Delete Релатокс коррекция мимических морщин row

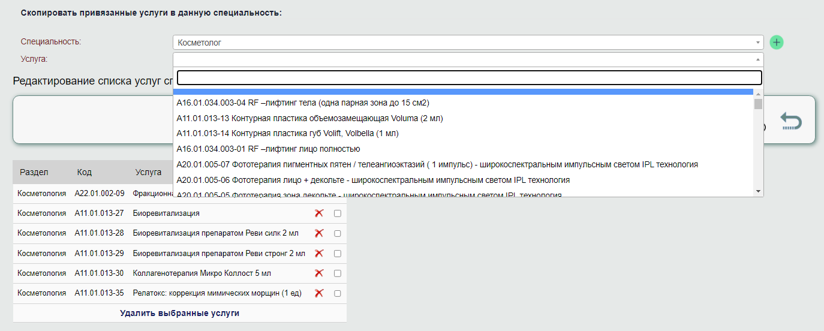coord(319,293)
